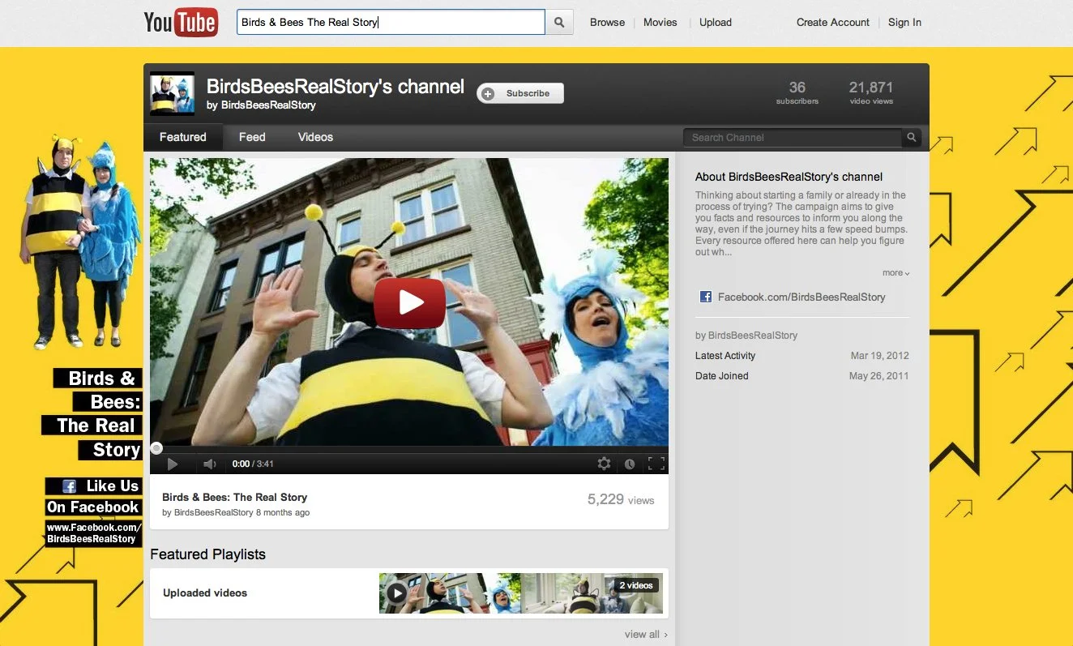Viewport: 1073px width, 646px height.
Task: Click the www.Facebook.com/BirdsBeesRealStory sidebar text
Action: point(93,533)
